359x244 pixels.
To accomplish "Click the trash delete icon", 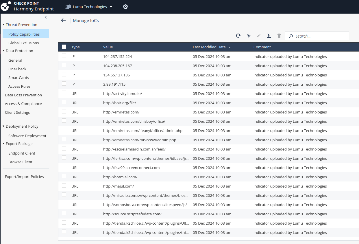I will coord(279,36).
